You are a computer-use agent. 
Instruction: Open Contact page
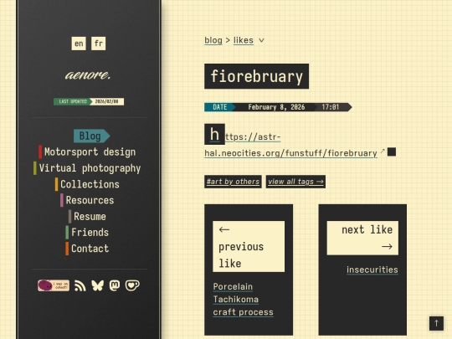(x=87, y=249)
